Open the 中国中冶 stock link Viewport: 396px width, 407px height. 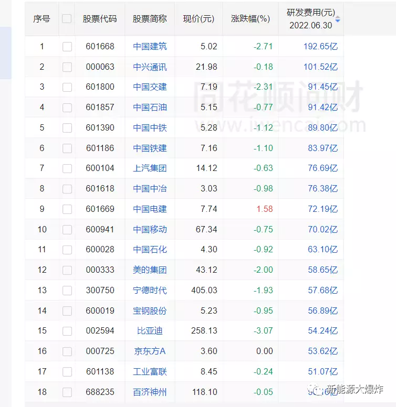click(x=150, y=188)
